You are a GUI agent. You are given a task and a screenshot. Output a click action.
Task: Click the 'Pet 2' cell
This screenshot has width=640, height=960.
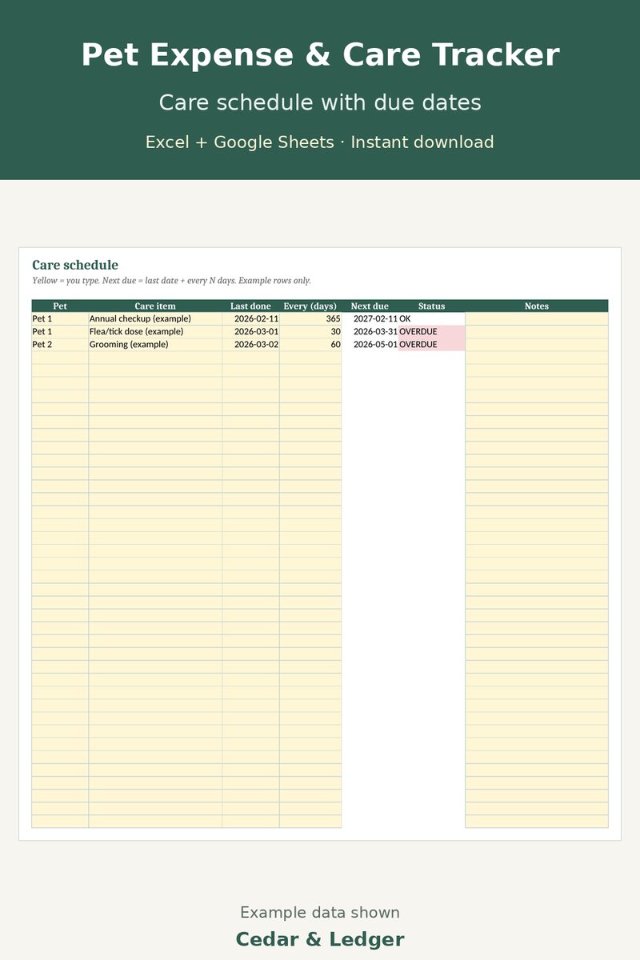click(x=60, y=344)
